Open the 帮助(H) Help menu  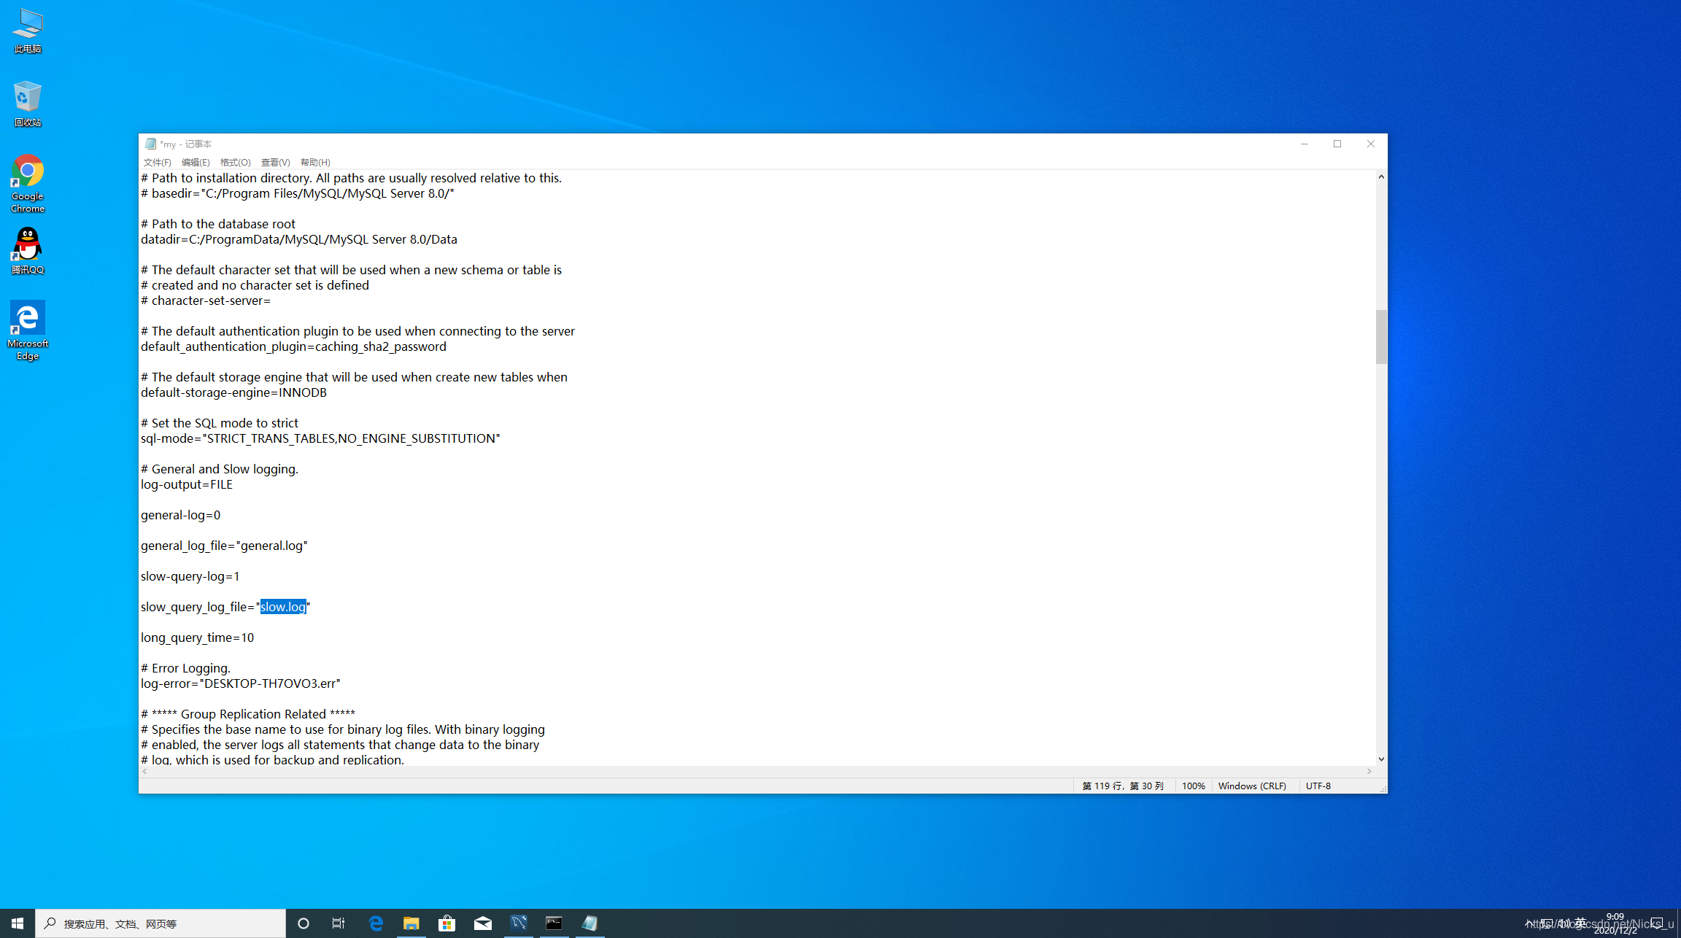tap(315, 162)
